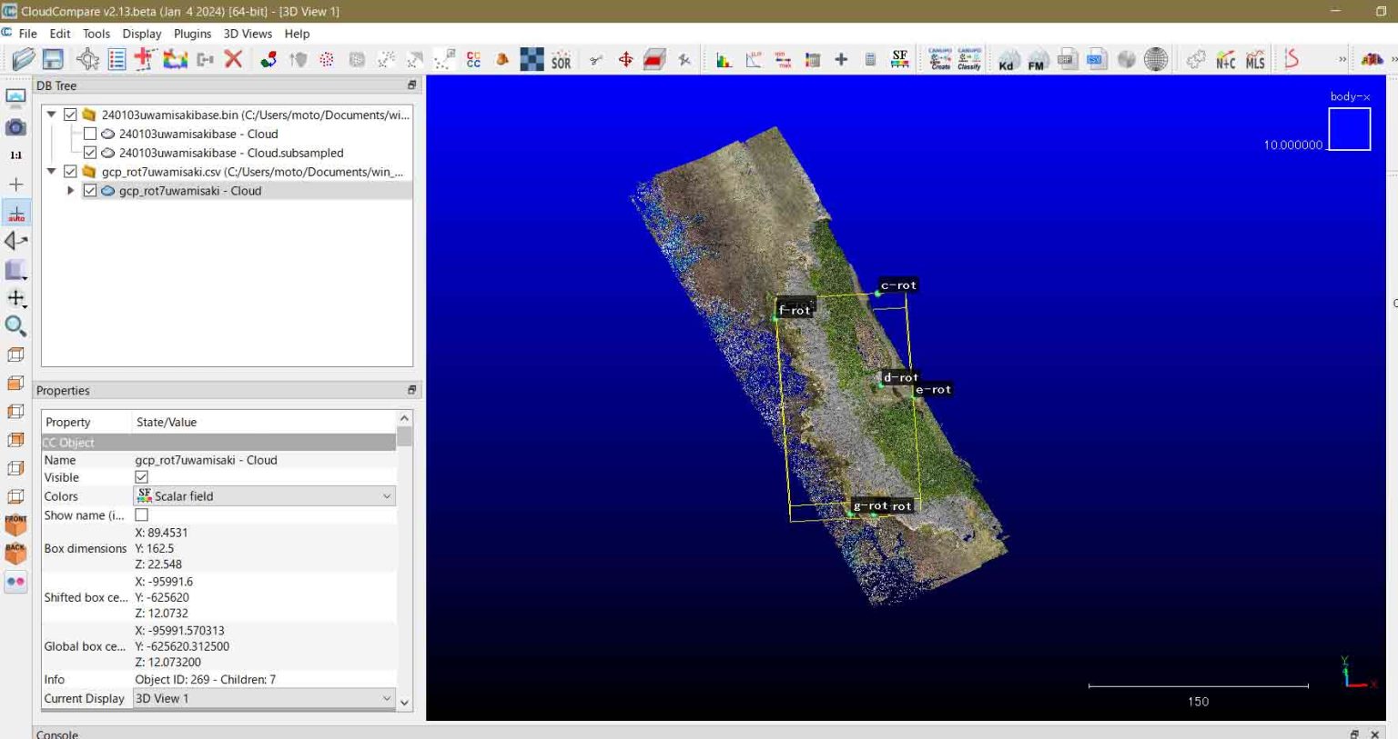Viewport: 1398px width, 739px height.
Task: Open the File menu
Action: click(28, 34)
